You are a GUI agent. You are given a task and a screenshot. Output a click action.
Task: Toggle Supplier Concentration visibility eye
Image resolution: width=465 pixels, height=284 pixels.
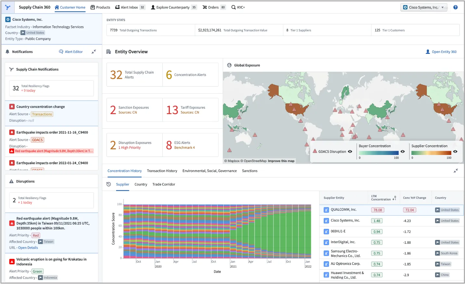point(455,152)
